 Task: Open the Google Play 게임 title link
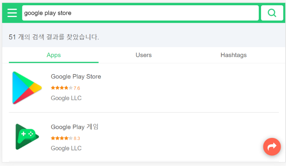(x=75, y=127)
